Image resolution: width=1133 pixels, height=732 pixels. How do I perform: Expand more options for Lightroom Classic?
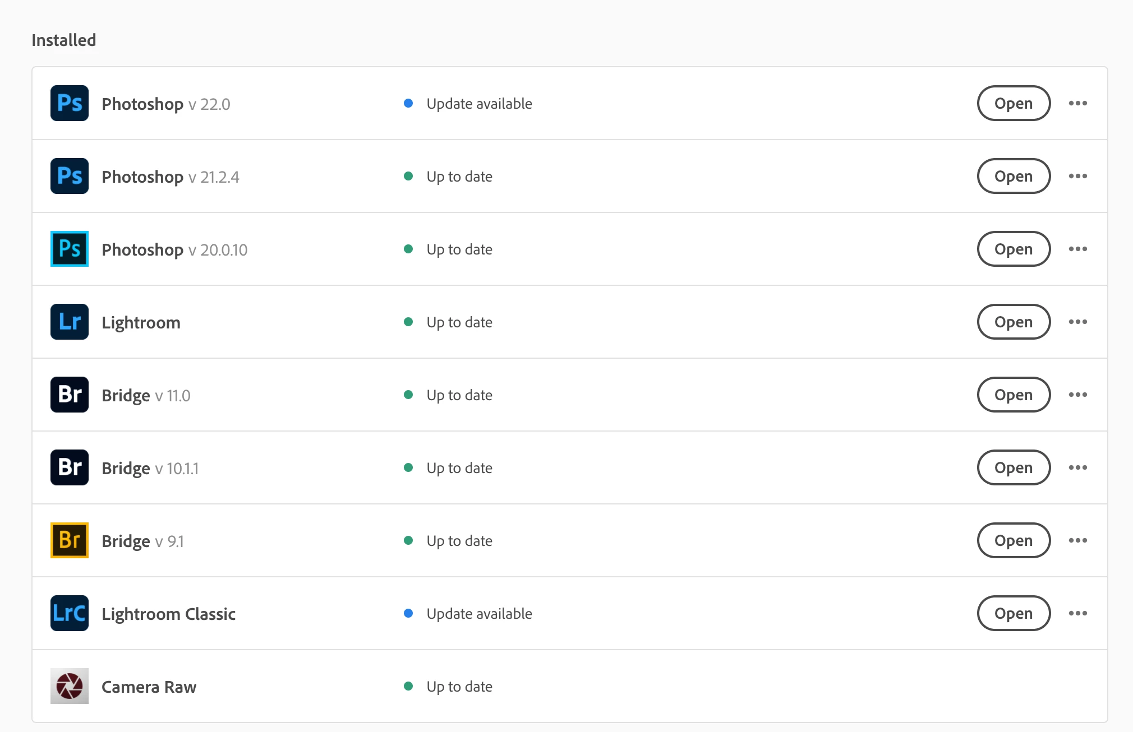click(1077, 613)
